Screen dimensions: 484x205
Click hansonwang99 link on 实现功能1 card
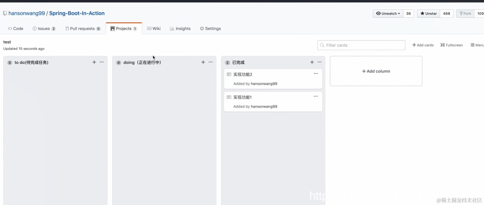pyautogui.click(x=264, y=106)
